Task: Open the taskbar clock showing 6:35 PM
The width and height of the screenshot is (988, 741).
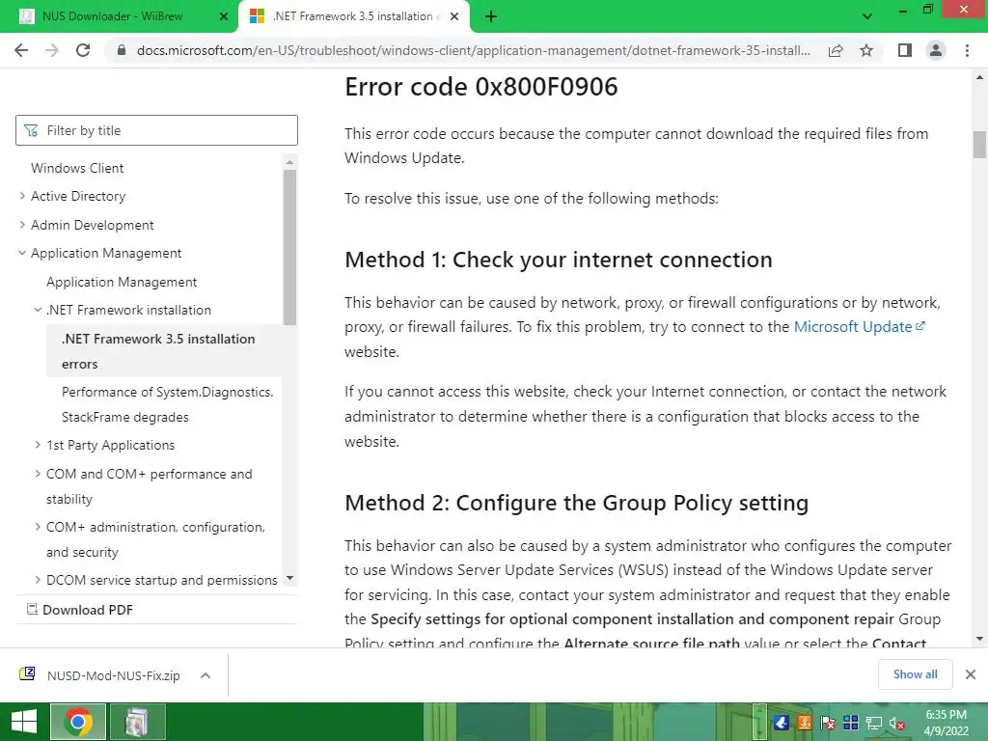Action: (x=946, y=722)
